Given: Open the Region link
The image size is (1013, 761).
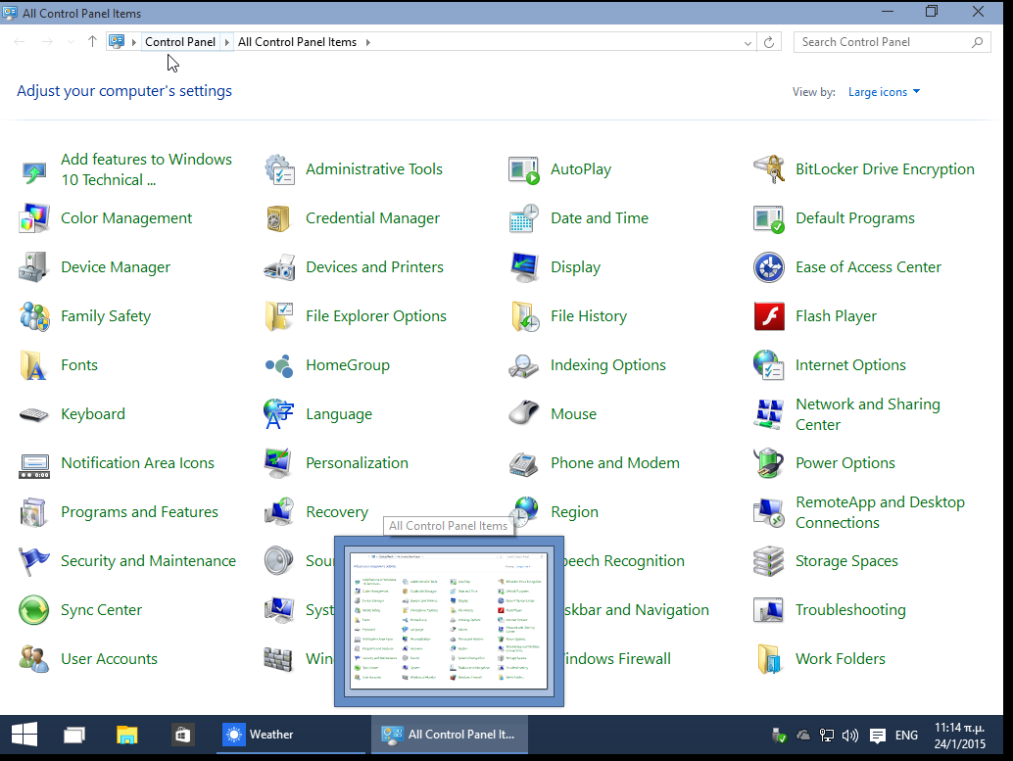Looking at the screenshot, I should pyautogui.click(x=574, y=512).
